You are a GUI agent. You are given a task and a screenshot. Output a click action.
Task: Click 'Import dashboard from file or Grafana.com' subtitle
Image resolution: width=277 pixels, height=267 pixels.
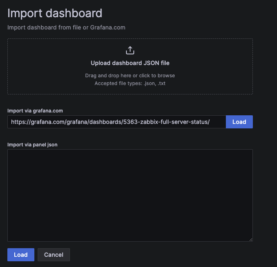[x=66, y=27]
